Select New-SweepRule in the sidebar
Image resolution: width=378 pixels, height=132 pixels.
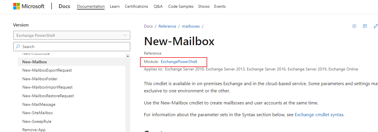click(37, 121)
